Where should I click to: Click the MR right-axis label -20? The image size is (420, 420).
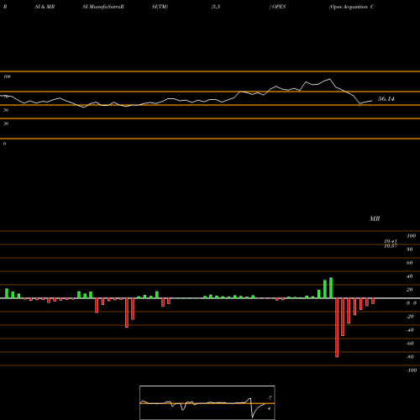410,317
